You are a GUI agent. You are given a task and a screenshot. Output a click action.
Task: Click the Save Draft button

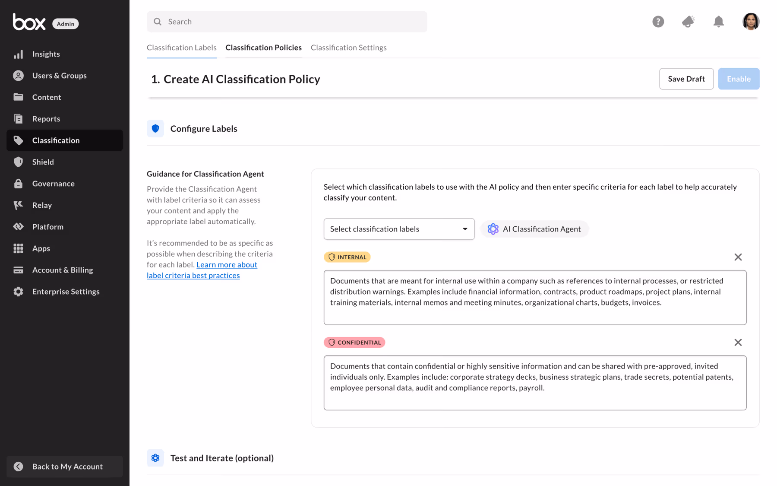click(686, 79)
